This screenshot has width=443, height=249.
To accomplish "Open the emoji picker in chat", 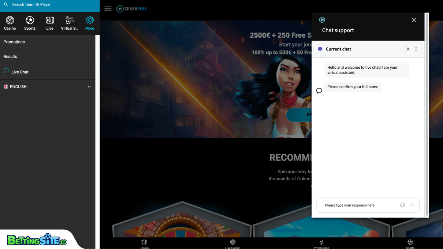I will pyautogui.click(x=403, y=205).
